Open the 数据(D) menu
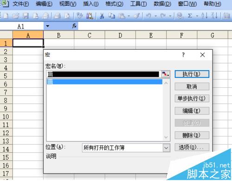The width and height of the screenshot is (232, 181). [x=162, y=4]
